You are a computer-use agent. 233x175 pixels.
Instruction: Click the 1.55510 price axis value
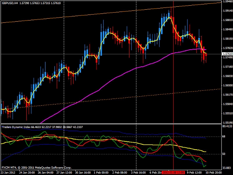point(227,113)
